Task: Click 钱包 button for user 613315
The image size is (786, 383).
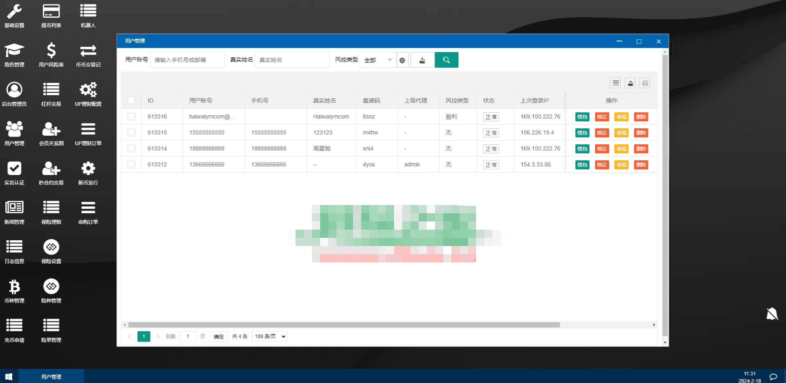Action: tap(582, 133)
